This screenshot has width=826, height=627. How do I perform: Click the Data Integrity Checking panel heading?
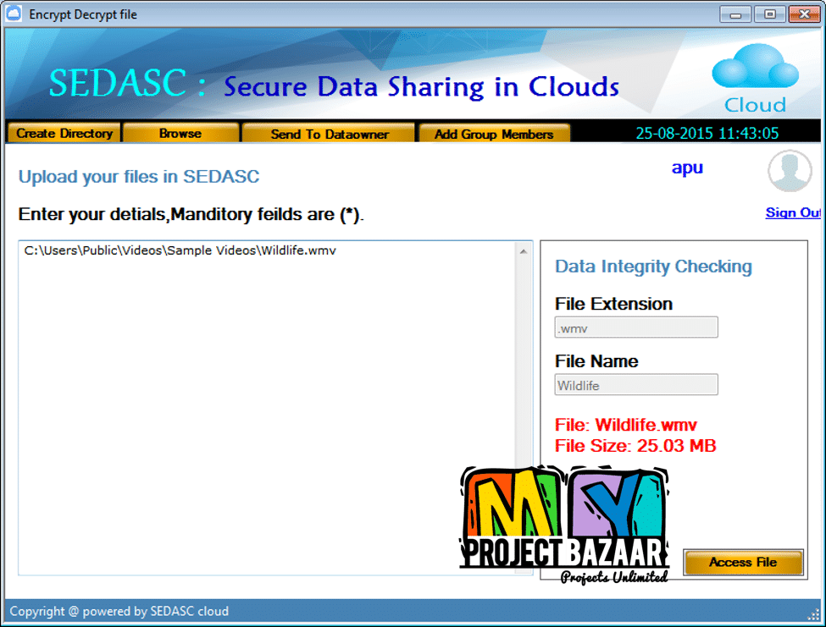pos(652,267)
